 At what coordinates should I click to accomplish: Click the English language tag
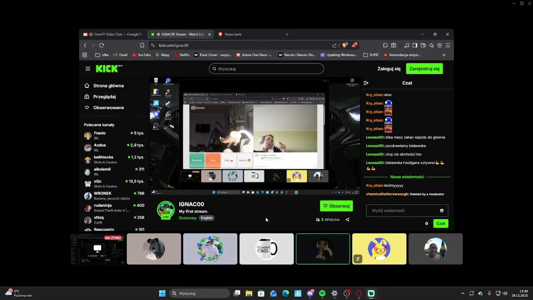click(207, 218)
